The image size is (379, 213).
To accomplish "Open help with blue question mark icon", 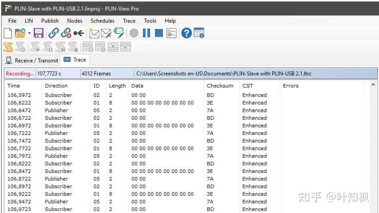I will (x=186, y=33).
